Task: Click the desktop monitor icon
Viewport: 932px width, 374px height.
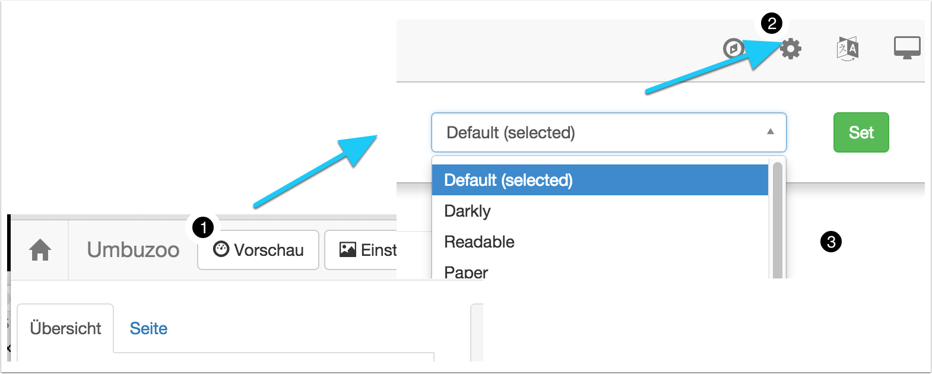Action: [907, 47]
